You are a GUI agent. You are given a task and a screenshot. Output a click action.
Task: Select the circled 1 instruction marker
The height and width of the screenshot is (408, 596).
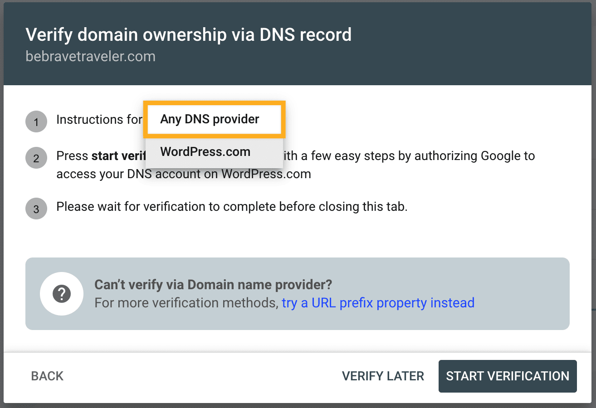pyautogui.click(x=36, y=121)
